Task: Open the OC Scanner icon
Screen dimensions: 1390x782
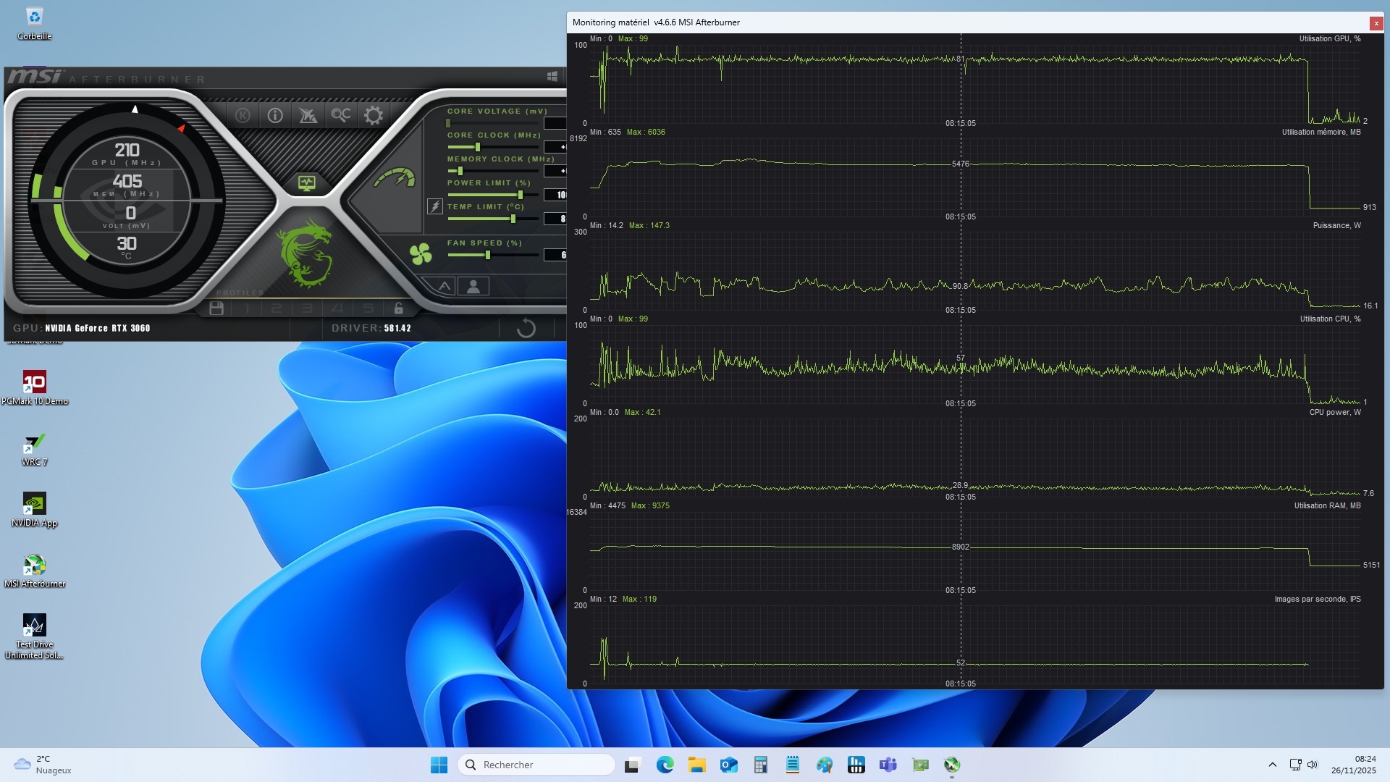Action: pyautogui.click(x=340, y=115)
